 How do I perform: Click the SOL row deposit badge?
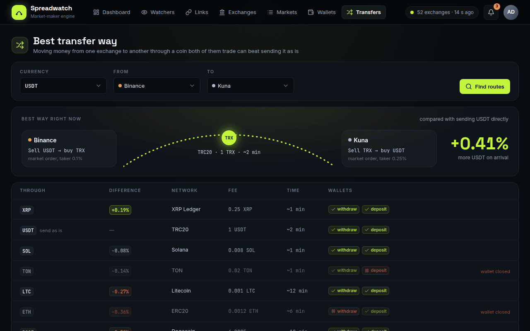coord(376,250)
